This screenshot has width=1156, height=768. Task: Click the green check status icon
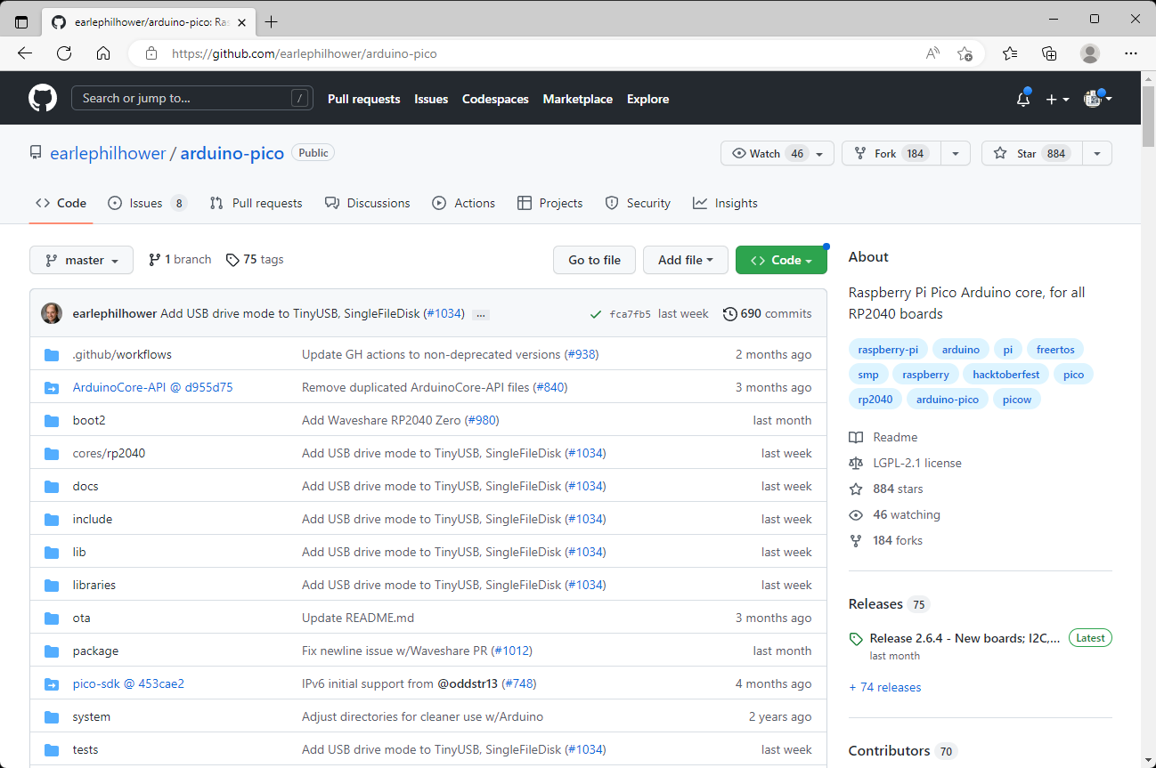(595, 314)
